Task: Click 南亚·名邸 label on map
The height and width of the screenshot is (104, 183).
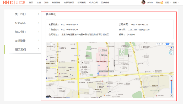Action: [x=98, y=90]
